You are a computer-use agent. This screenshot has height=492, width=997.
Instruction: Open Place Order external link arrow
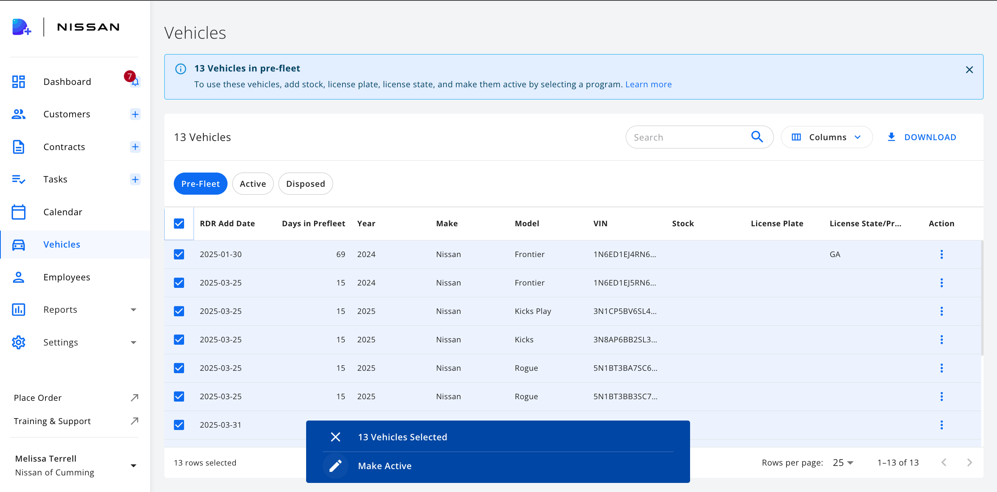coord(134,398)
